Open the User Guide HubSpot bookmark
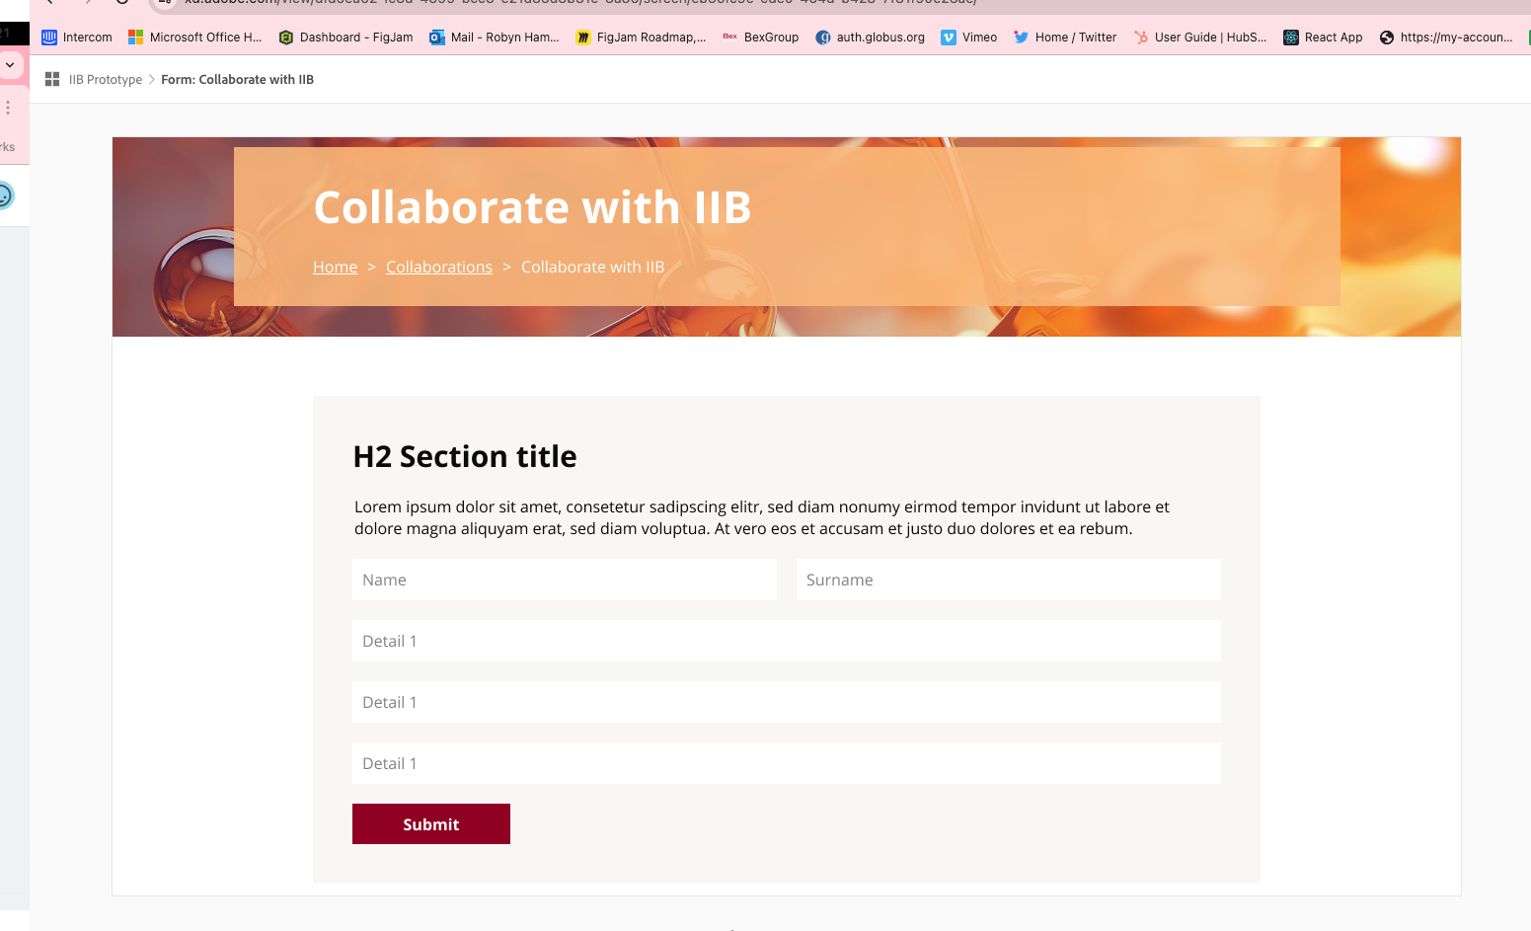Viewport: 1531px width, 931px height. (1200, 38)
